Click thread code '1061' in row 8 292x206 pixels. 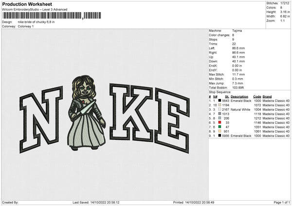(257, 132)
